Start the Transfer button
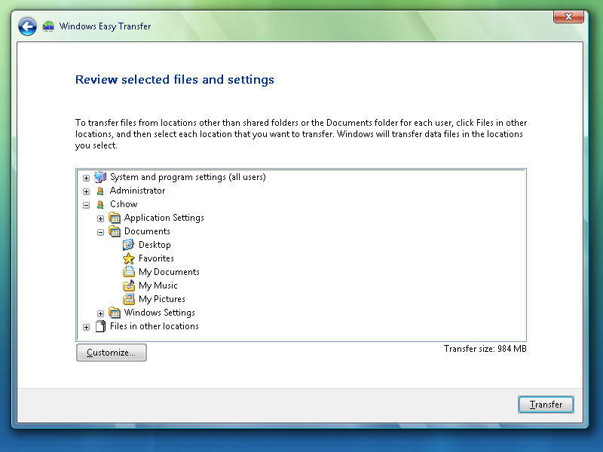This screenshot has height=452, width=603. [546, 405]
